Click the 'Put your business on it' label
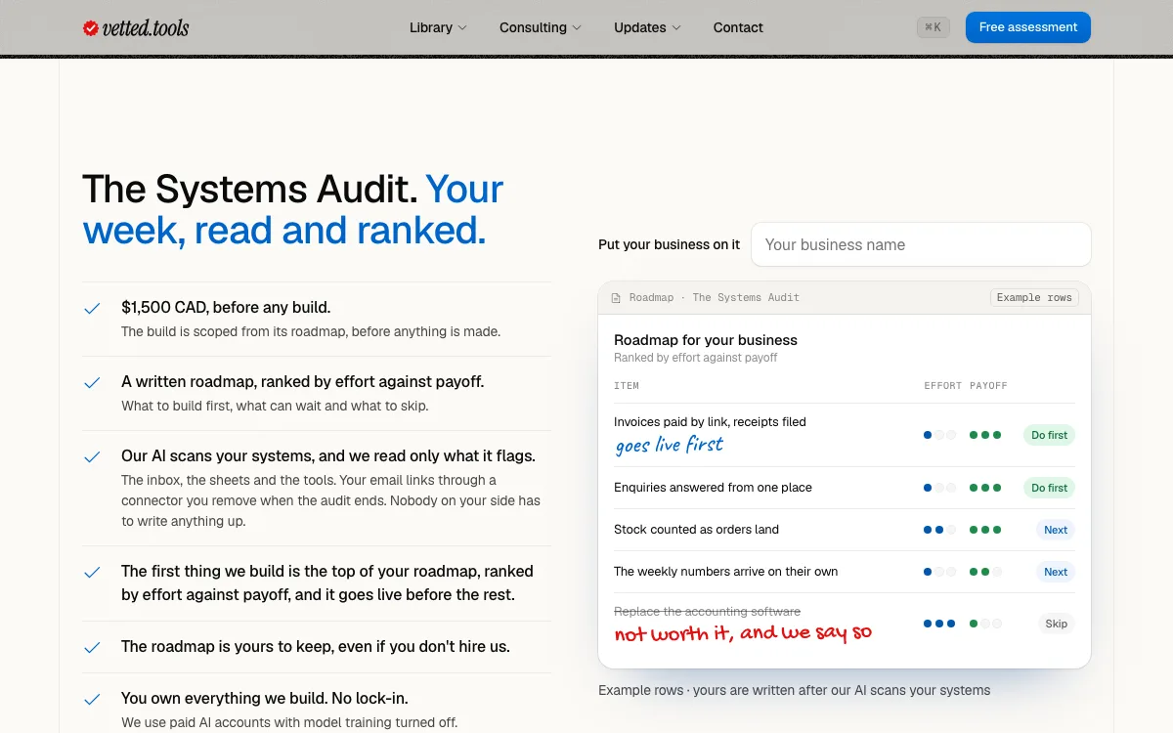1173x733 pixels. tap(670, 244)
